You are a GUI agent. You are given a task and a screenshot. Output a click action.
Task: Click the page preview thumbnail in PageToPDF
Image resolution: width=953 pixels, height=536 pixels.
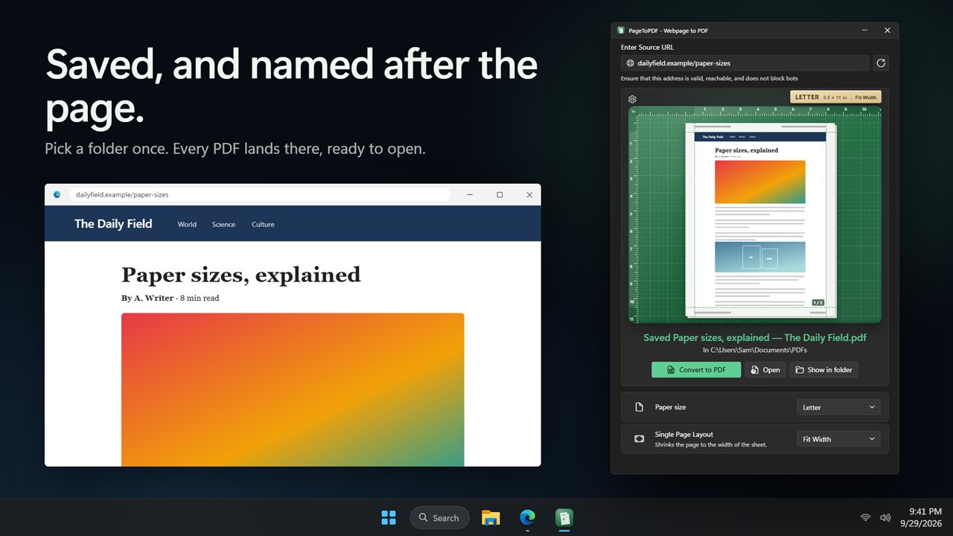[760, 220]
